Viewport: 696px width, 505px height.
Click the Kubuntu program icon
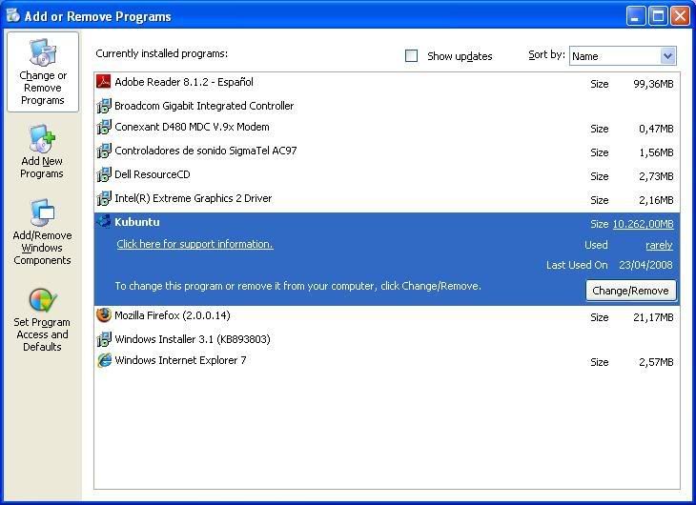(x=104, y=221)
